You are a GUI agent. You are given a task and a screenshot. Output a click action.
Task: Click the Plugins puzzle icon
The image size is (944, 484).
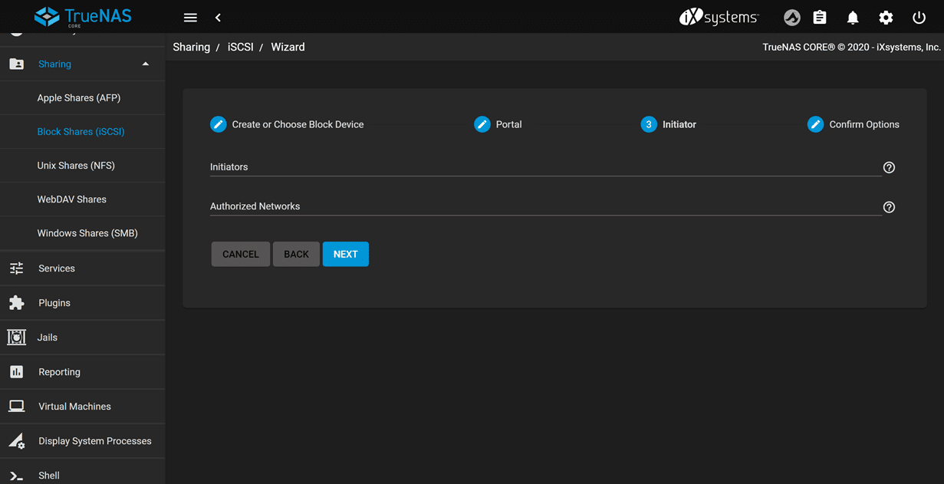16,303
